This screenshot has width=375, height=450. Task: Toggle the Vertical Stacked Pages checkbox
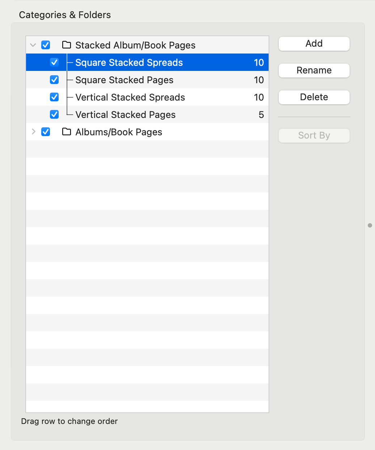pos(54,114)
